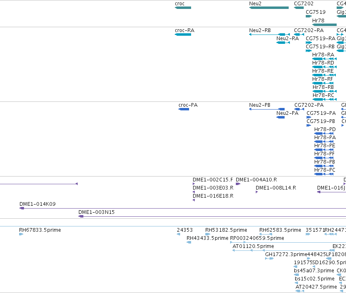Click the 191575 EST arrow
The height and width of the screenshot is (293, 346).
[x=296, y=267]
